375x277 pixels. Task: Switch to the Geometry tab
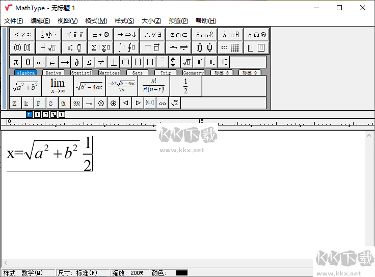pos(194,73)
